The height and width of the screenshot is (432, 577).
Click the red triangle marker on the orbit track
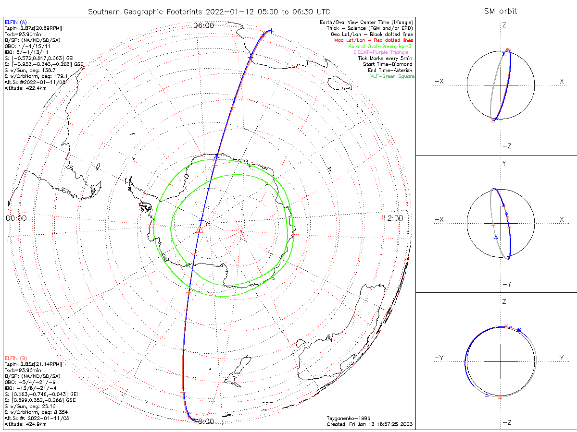coord(200,230)
